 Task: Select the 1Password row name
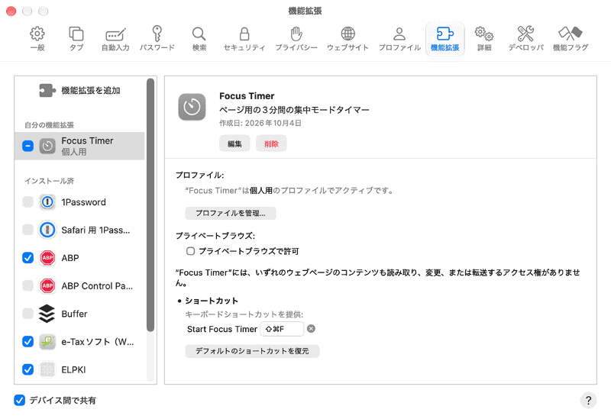83,202
